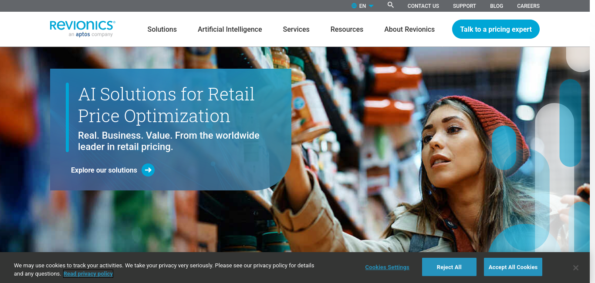Open the Artificial Intelligence menu
The width and height of the screenshot is (595, 283).
pyautogui.click(x=230, y=30)
